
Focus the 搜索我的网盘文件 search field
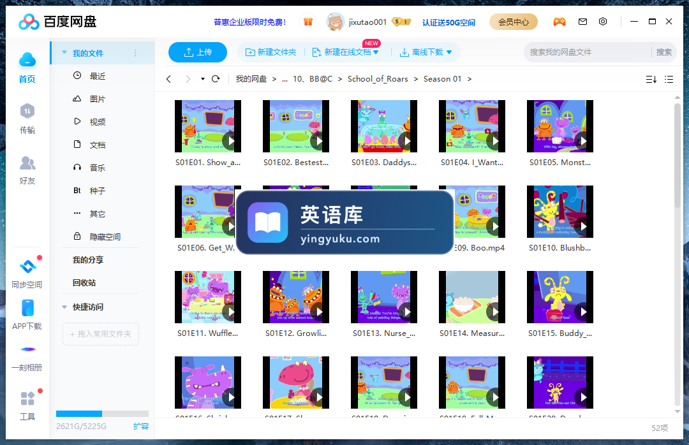588,52
